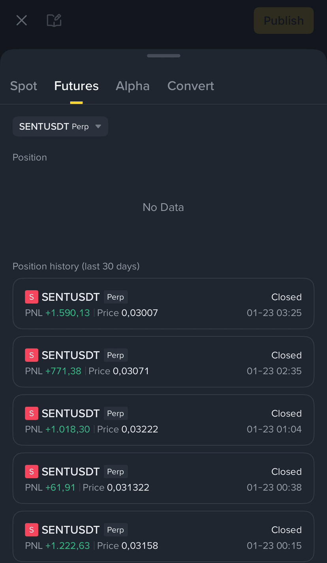This screenshot has height=563, width=327.
Task: Pick the position with PNL +61,91
Action: pos(163,478)
